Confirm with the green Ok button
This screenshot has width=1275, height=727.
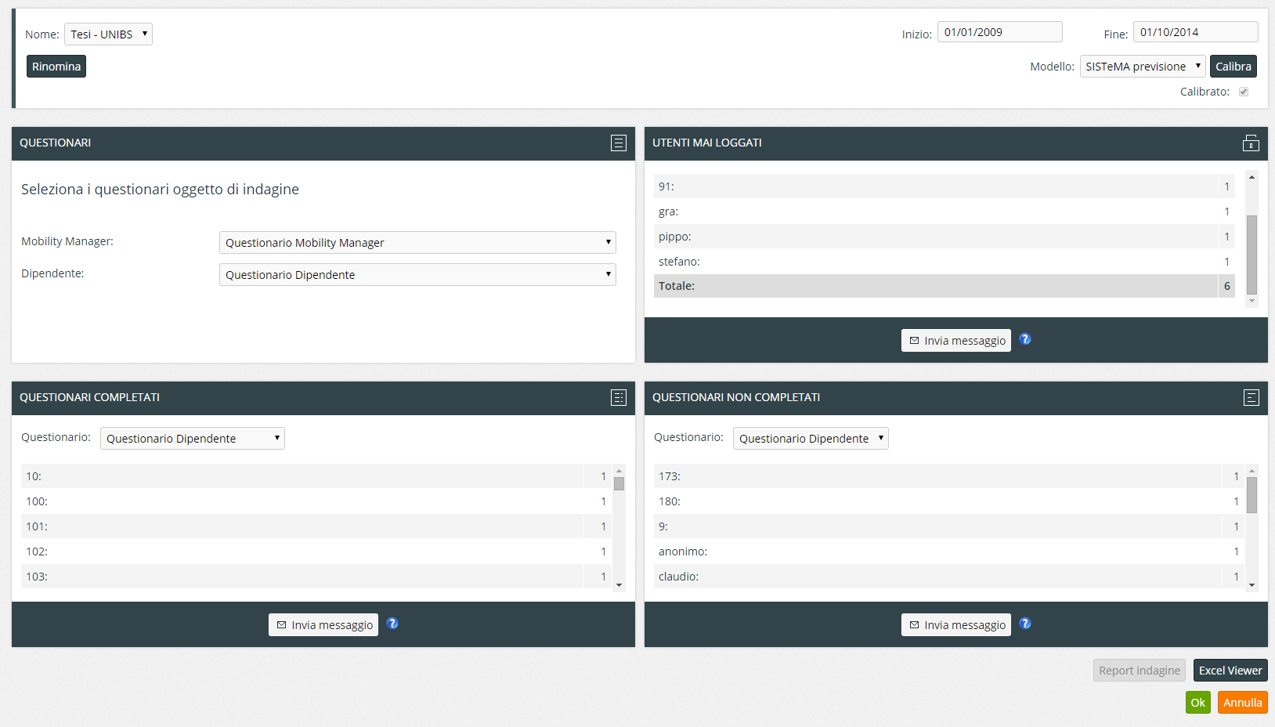pos(1198,703)
